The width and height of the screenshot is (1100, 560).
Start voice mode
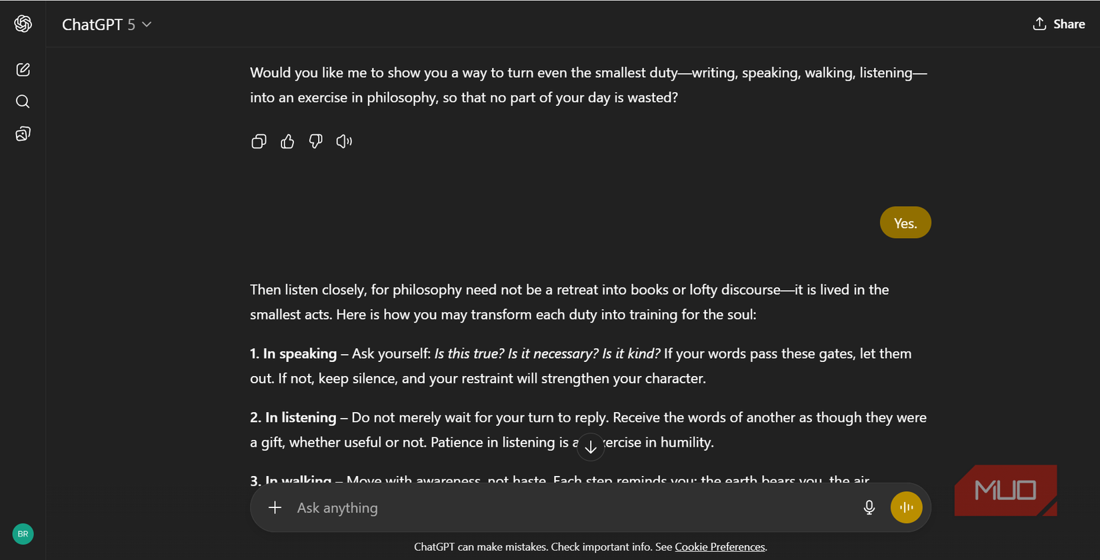point(906,507)
